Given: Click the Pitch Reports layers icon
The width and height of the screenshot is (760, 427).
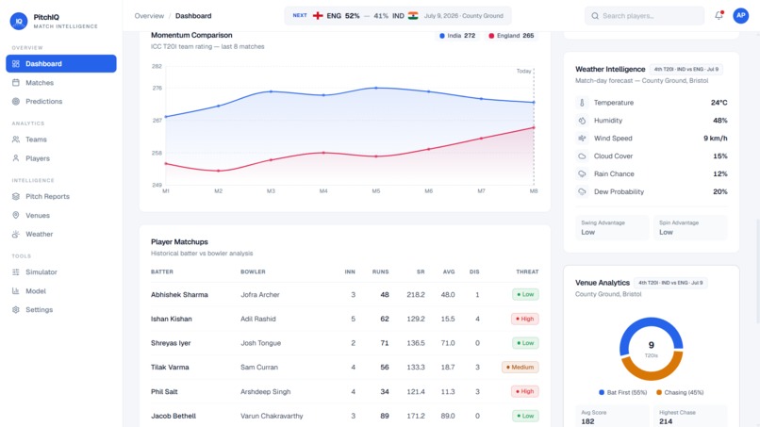Looking at the screenshot, I should (16, 196).
